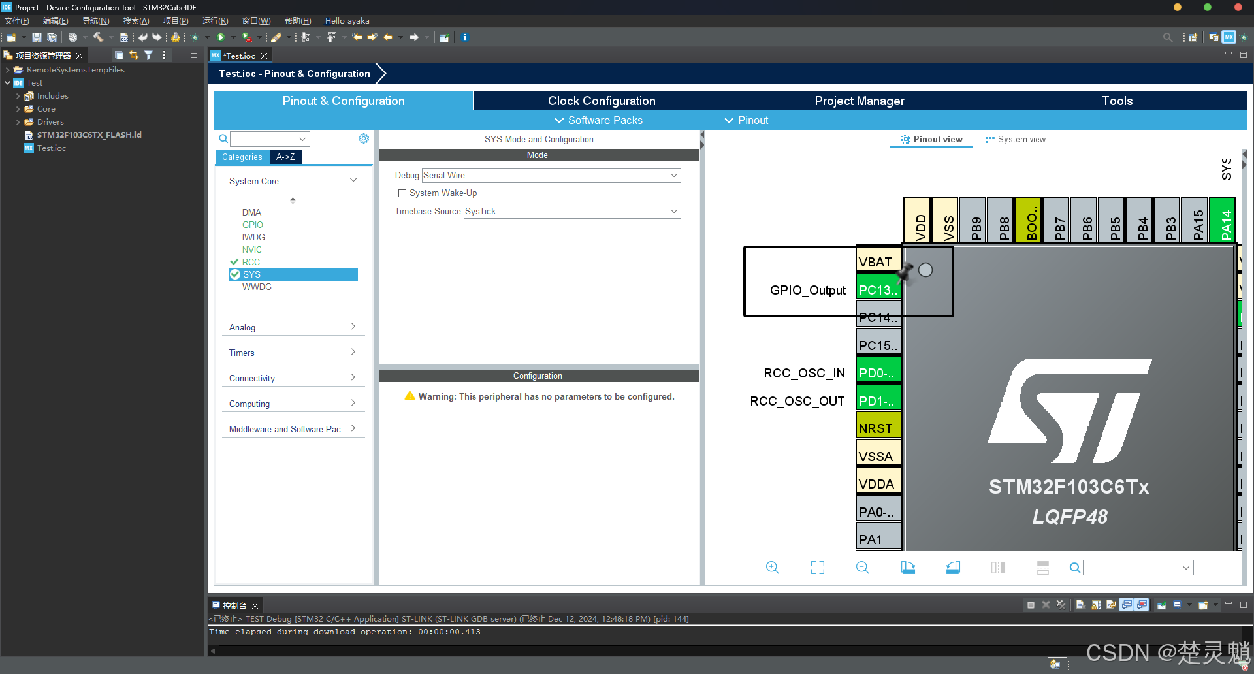The height and width of the screenshot is (674, 1254).
Task: Toggle show console on standard error change
Action: (1142, 605)
